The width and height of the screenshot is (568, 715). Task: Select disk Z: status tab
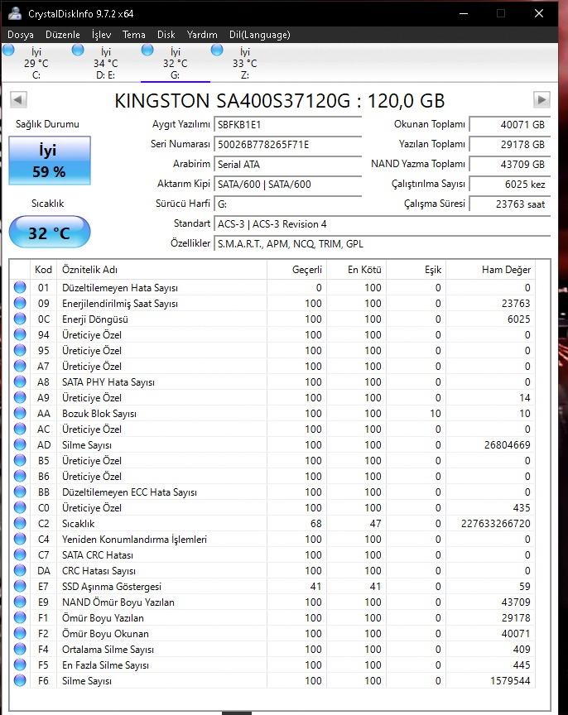(244, 62)
